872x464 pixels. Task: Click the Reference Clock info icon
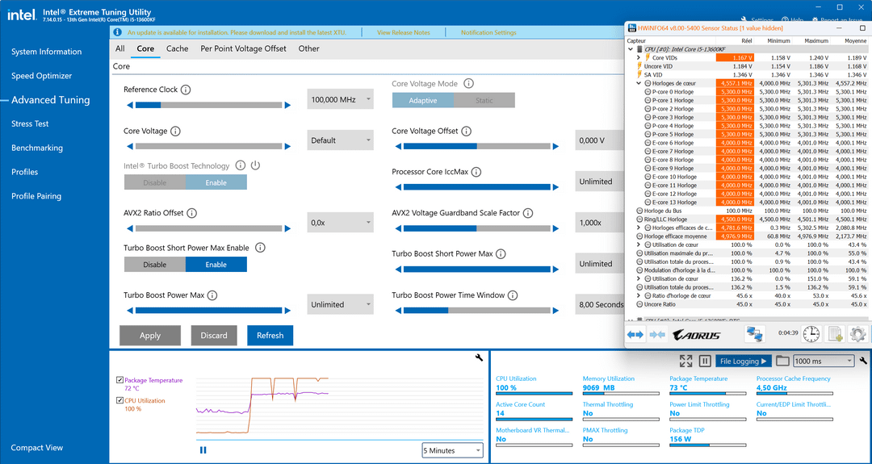click(x=186, y=90)
